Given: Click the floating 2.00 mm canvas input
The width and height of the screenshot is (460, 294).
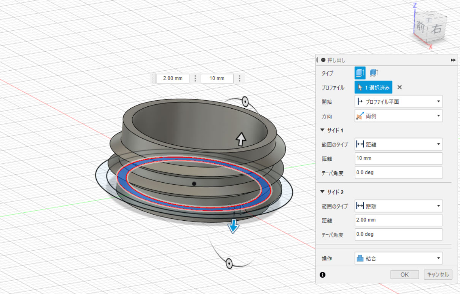Looking at the screenshot, I should (173, 78).
